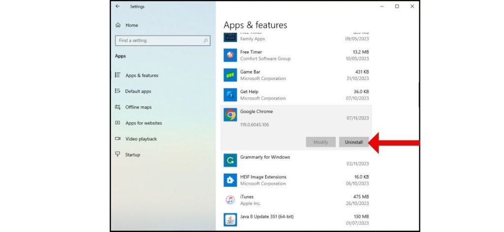
Task: Click the Grammarly for Windows icon
Action: pyautogui.click(x=230, y=160)
